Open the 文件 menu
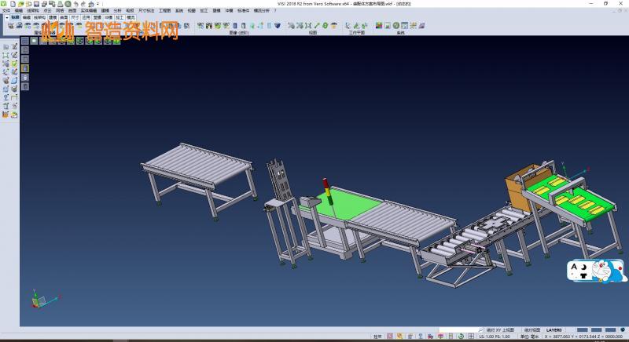The height and width of the screenshot is (342, 629). tap(6, 10)
